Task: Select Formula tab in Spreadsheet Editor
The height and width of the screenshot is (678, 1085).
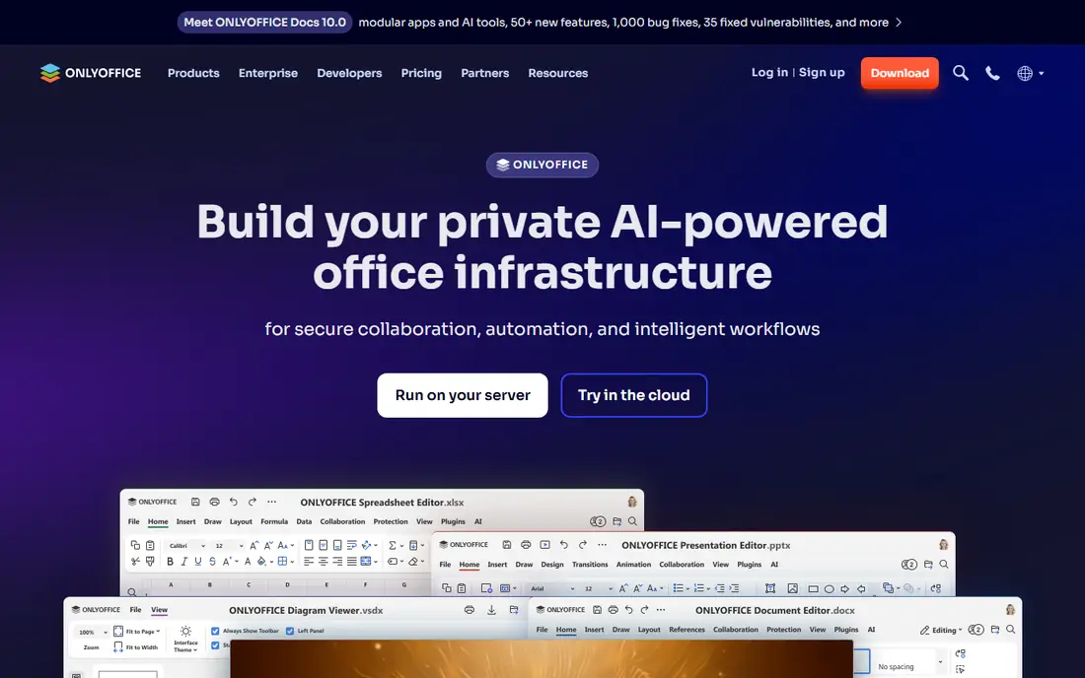Action: tap(274, 522)
